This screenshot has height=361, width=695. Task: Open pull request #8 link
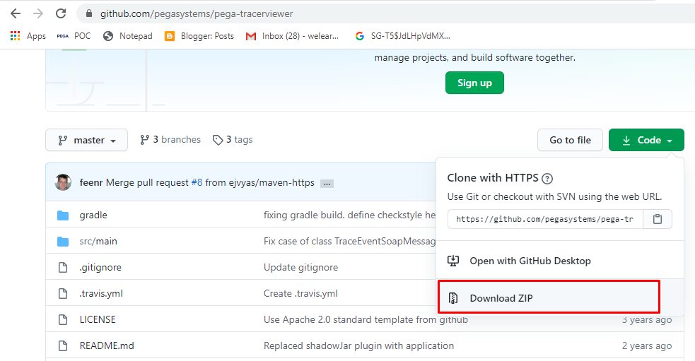point(197,182)
